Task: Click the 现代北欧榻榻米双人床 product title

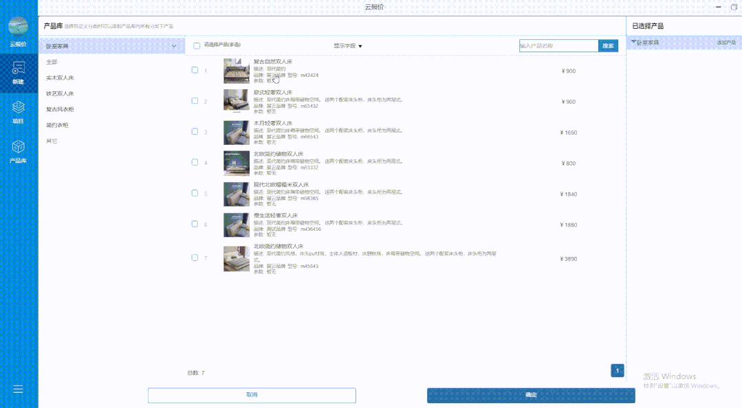Action: pyautogui.click(x=281, y=184)
